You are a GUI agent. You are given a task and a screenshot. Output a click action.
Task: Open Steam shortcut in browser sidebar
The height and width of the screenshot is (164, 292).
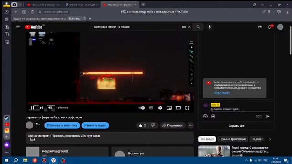pyautogui.click(x=7, y=118)
